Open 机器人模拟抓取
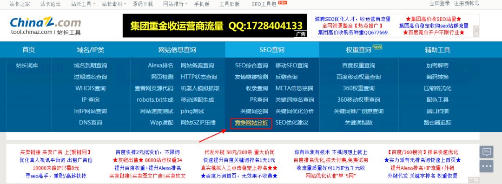This screenshot has height=184, width=502. pyautogui.click(x=200, y=88)
